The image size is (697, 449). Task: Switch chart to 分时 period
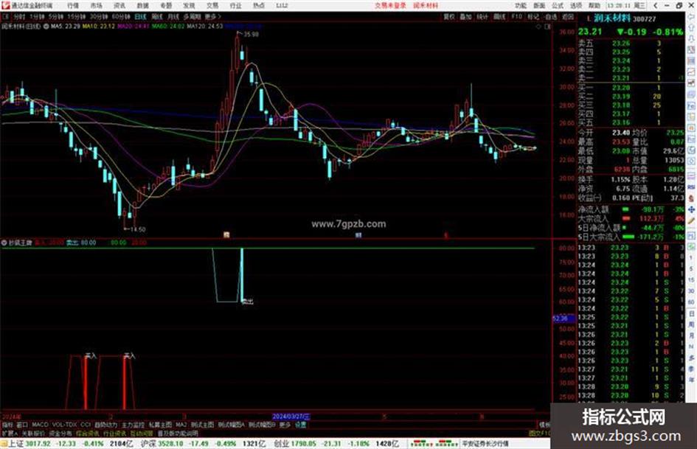click(x=18, y=16)
